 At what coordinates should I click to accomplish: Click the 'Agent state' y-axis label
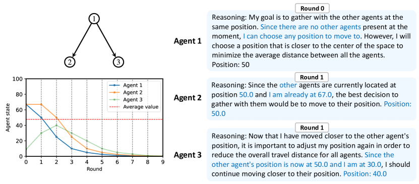point(8,117)
